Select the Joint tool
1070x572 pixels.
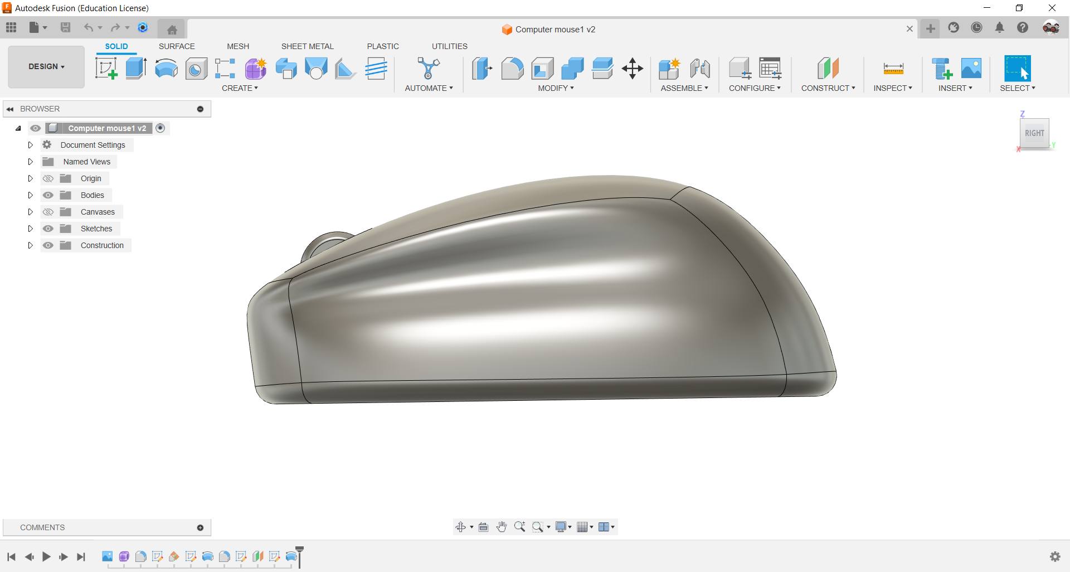(x=700, y=69)
